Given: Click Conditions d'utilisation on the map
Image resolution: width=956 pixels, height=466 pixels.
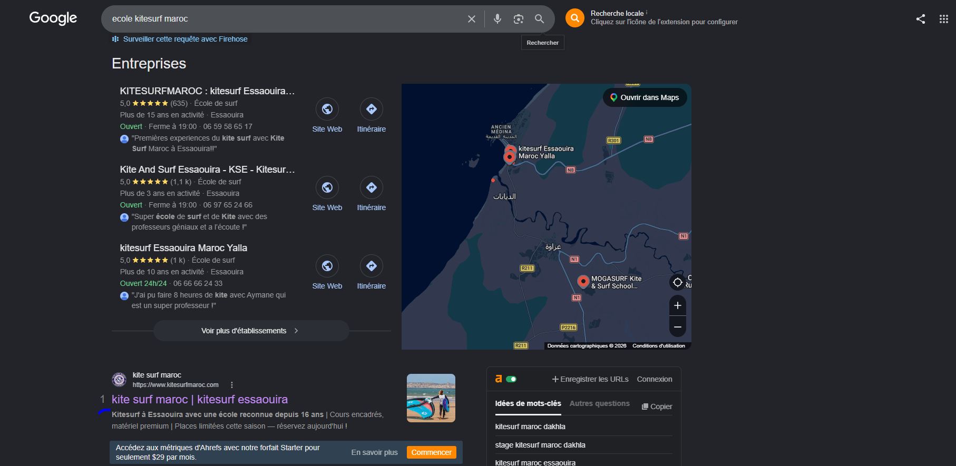Looking at the screenshot, I should pos(659,346).
